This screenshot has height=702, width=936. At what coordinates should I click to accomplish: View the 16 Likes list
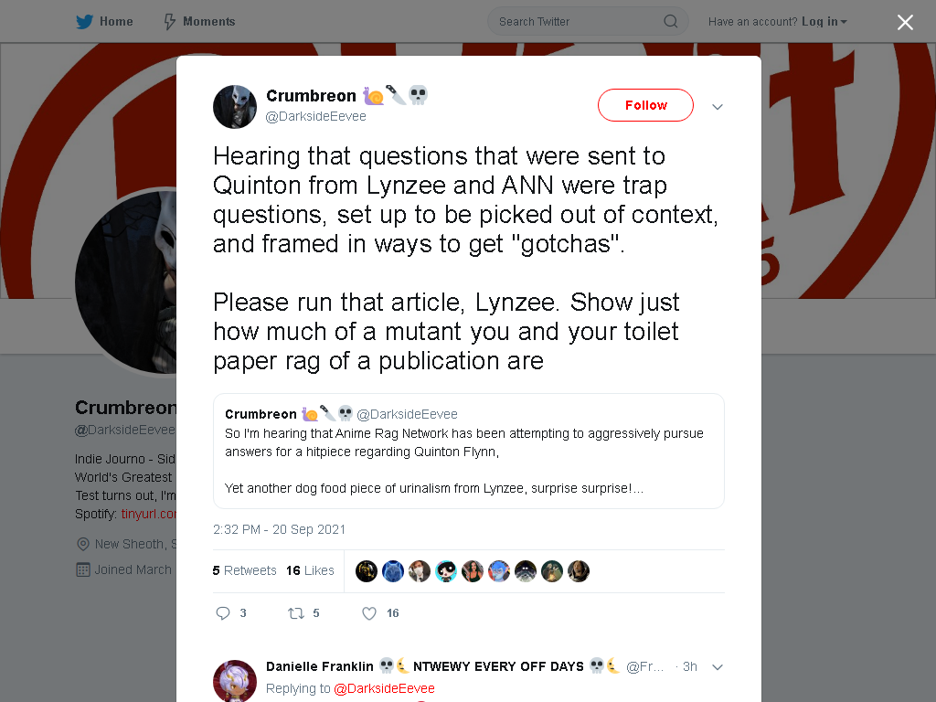point(310,570)
